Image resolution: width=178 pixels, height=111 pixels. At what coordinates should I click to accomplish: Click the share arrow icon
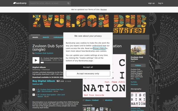[84, 100]
